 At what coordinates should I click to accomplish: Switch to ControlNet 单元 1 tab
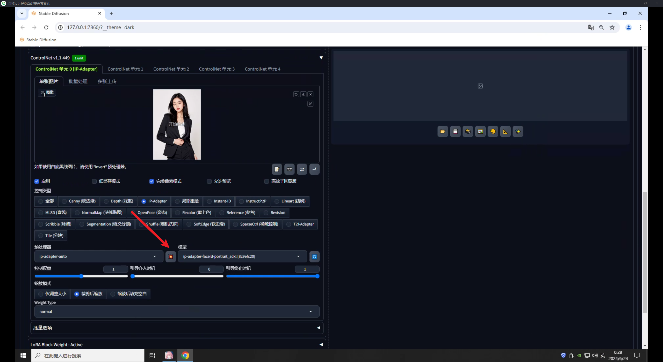coord(125,69)
